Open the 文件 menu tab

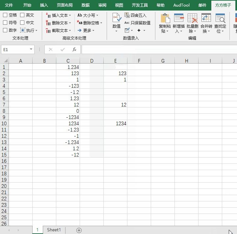pos(9,5)
